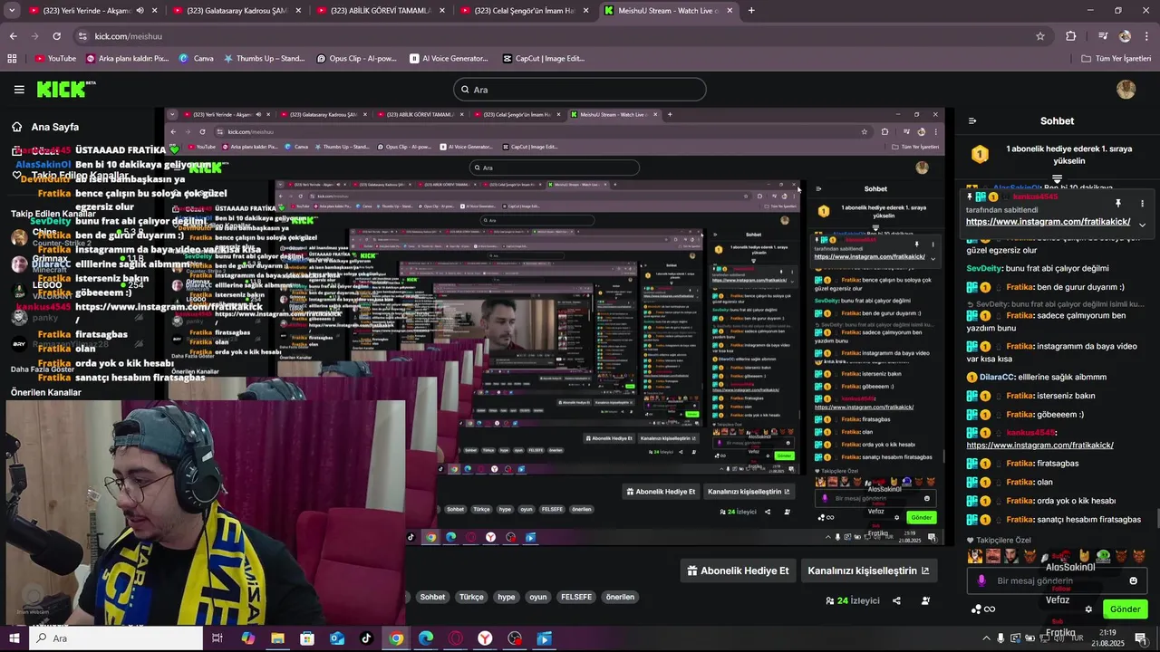Select the Sohbet category tag
The height and width of the screenshot is (652, 1160).
coord(432,597)
